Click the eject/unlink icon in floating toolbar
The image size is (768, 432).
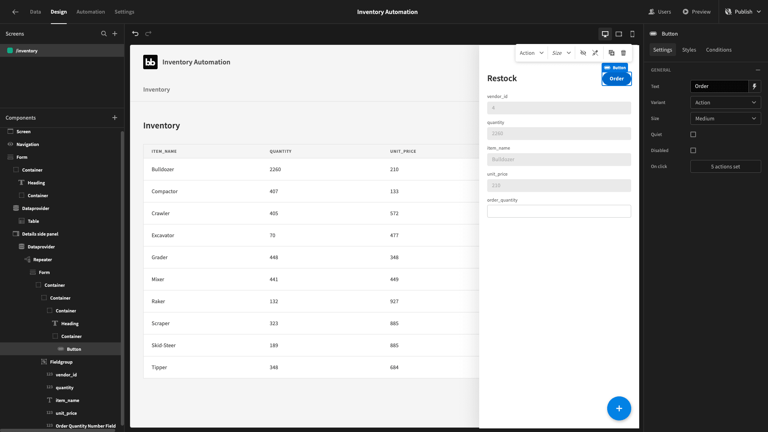click(595, 53)
